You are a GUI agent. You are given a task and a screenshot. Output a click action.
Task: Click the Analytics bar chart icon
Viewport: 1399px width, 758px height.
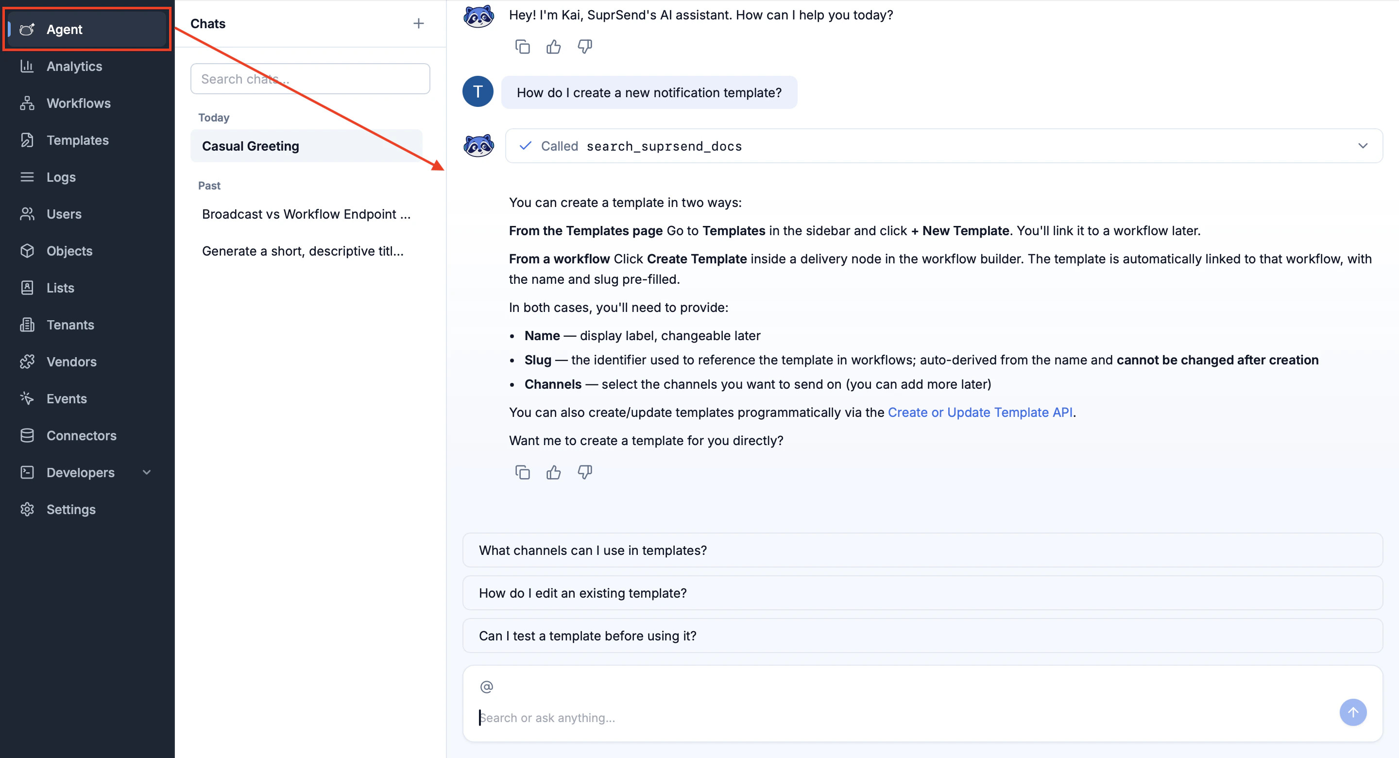(x=27, y=66)
